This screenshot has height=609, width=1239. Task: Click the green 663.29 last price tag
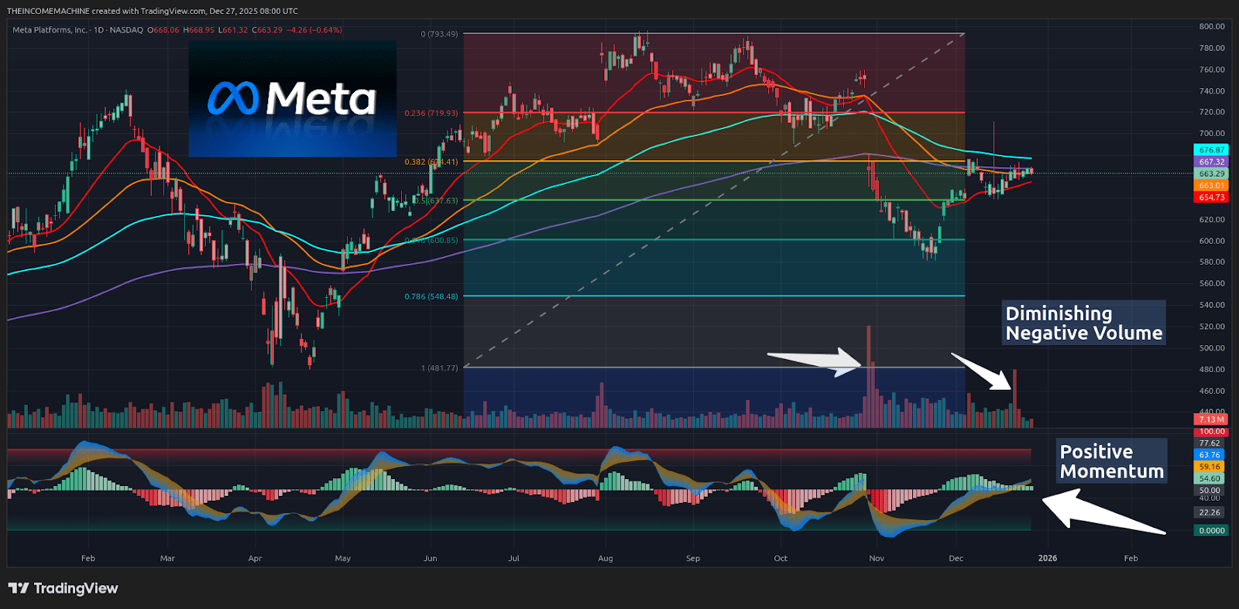[1212, 174]
